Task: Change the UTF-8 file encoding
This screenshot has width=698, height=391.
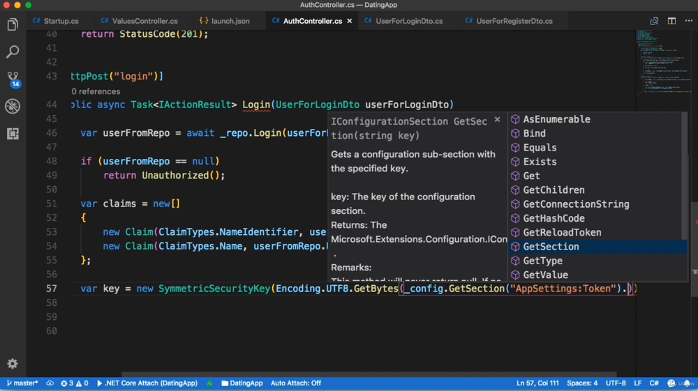Action: 616,383
